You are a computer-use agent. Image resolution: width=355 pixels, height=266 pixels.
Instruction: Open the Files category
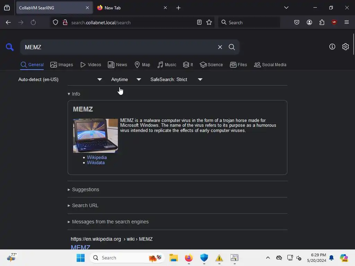239,65
